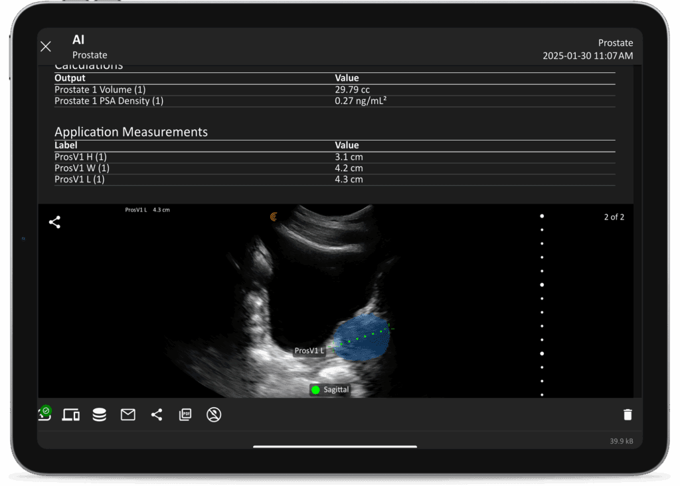Select the ProsV1 L measurement label on image
This screenshot has height=486, width=680.
tap(309, 351)
